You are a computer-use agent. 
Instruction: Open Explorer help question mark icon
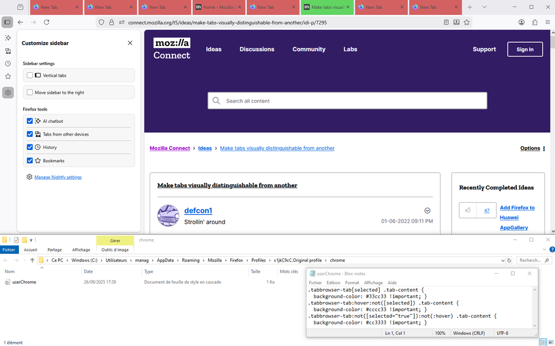pos(552,249)
